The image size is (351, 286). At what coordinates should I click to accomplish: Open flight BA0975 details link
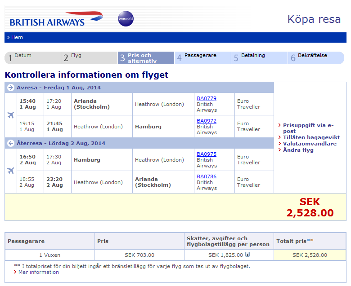207,154
